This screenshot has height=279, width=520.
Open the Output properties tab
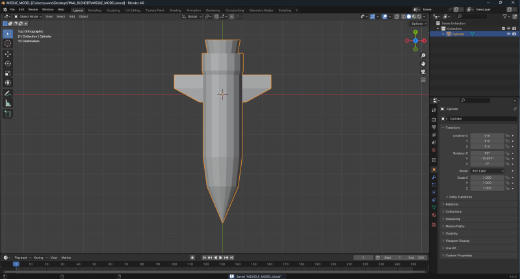[434, 127]
